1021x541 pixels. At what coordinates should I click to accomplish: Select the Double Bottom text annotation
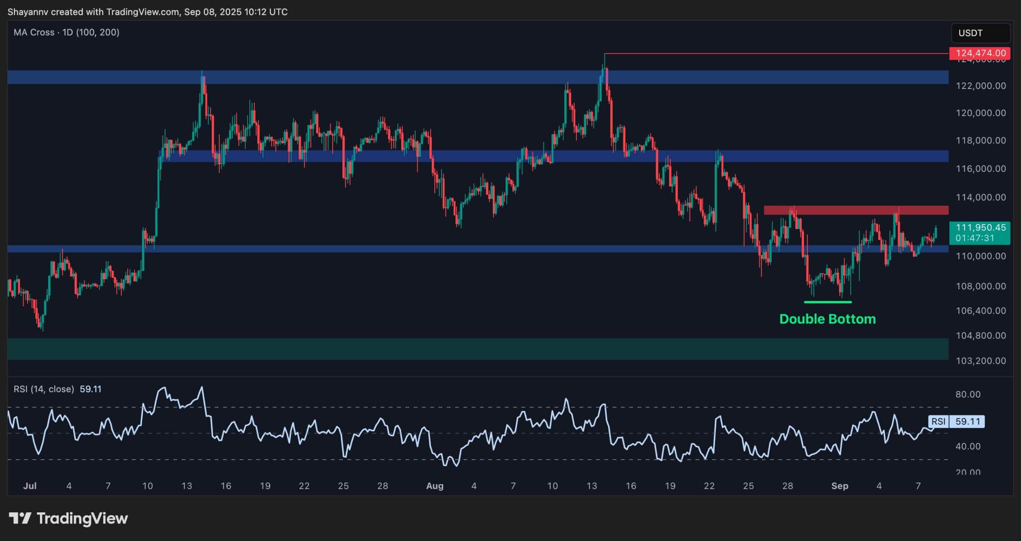click(827, 319)
